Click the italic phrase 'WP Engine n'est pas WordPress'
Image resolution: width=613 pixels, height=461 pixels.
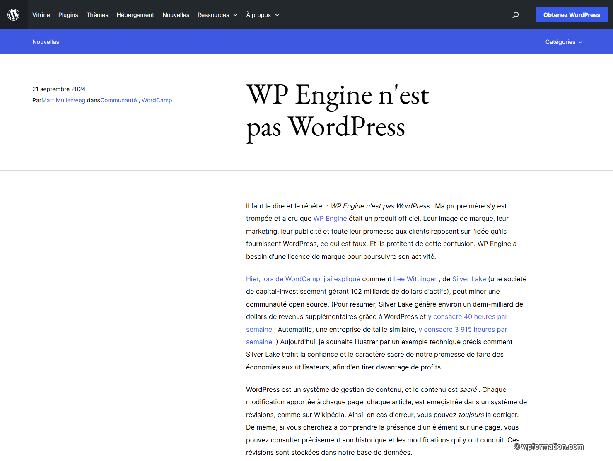pyautogui.click(x=380, y=206)
